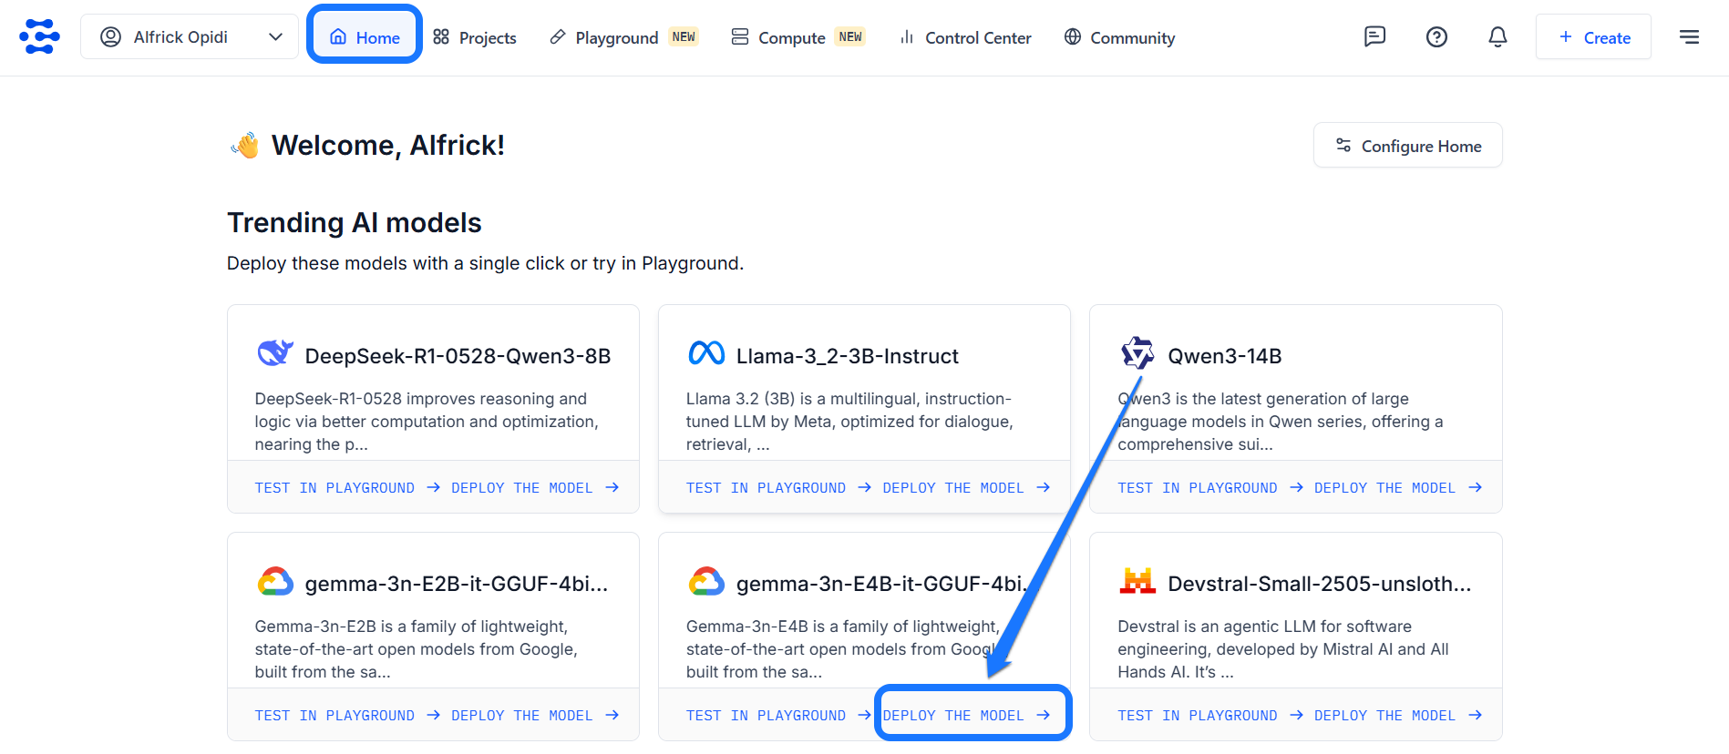1729x754 pixels.
Task: Click the gemma-3n-E2B-it-GGUF-4bi title
Action: pyautogui.click(x=457, y=584)
